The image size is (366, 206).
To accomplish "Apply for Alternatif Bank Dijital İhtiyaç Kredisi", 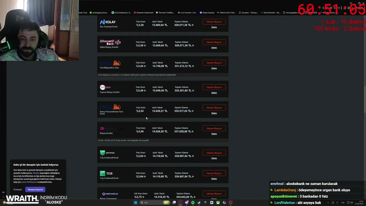I will pyautogui.click(x=214, y=42).
